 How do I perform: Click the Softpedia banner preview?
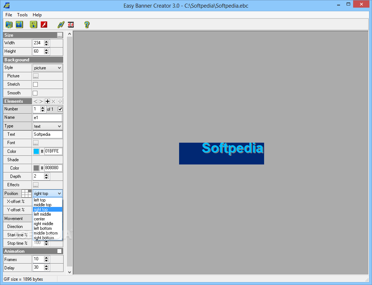tap(221, 154)
